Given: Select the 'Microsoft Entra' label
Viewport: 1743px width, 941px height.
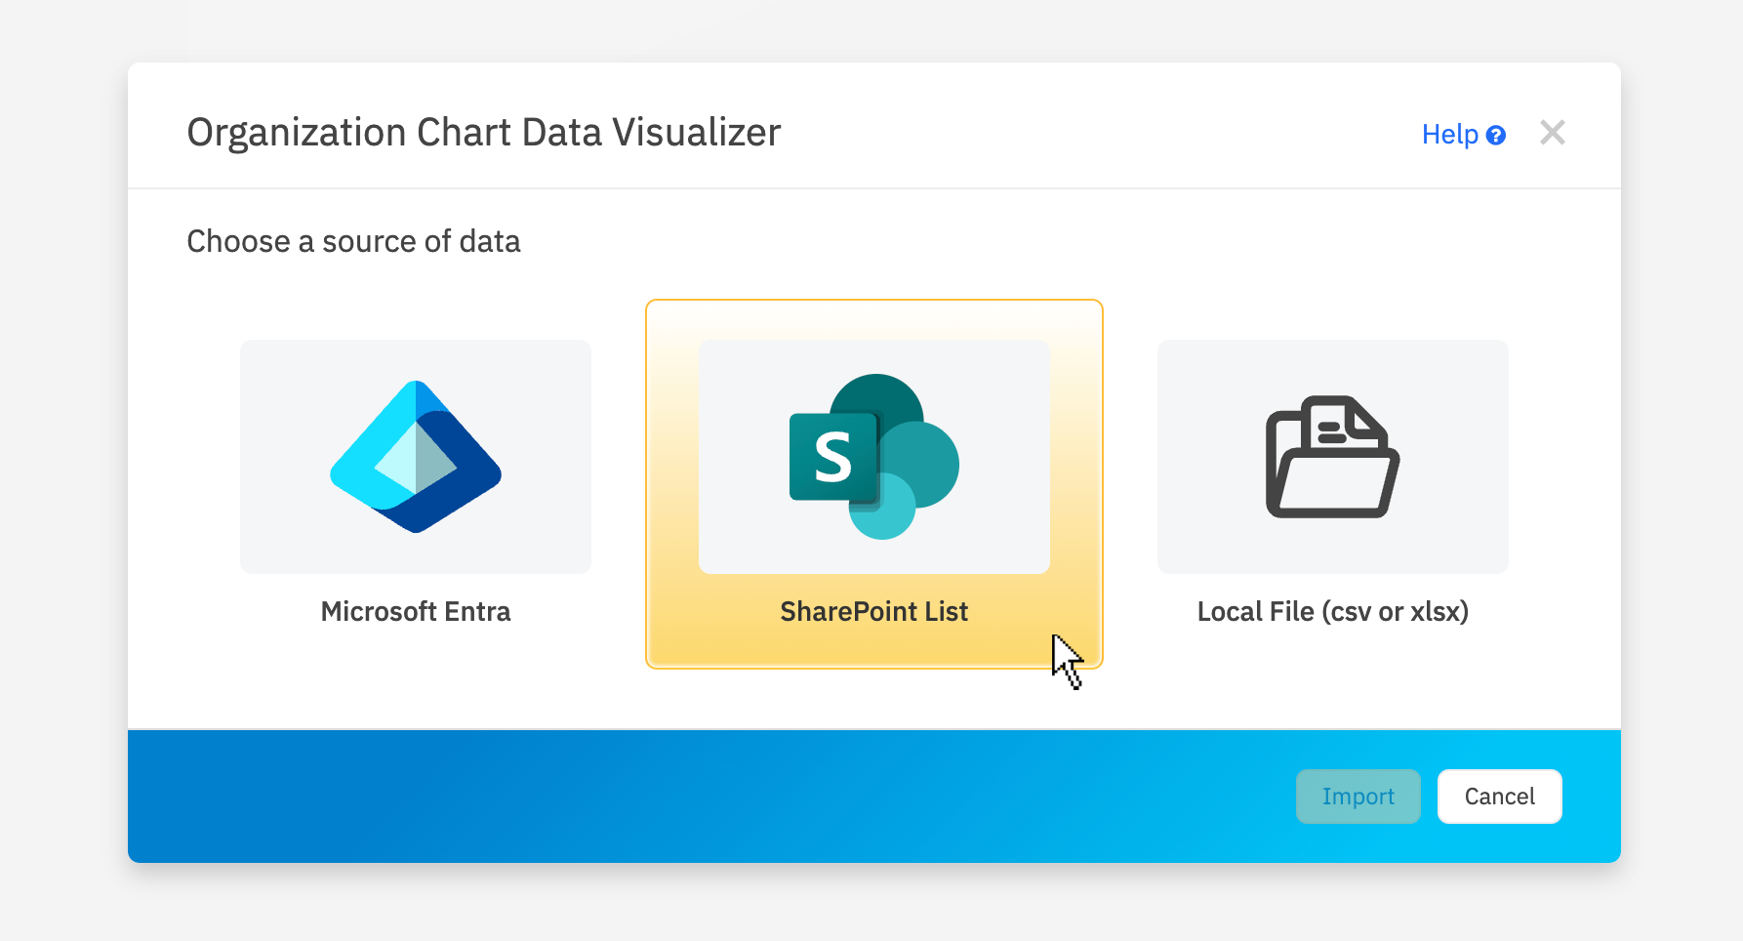Looking at the screenshot, I should (416, 612).
